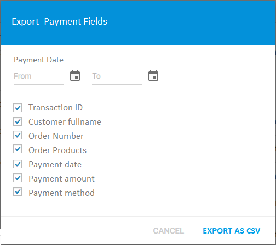The width and height of the screenshot is (276, 245).
Task: Click the From date input field
Action: (38, 77)
